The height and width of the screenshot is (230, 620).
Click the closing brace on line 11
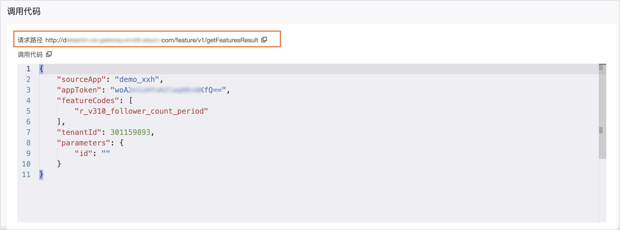click(x=41, y=175)
